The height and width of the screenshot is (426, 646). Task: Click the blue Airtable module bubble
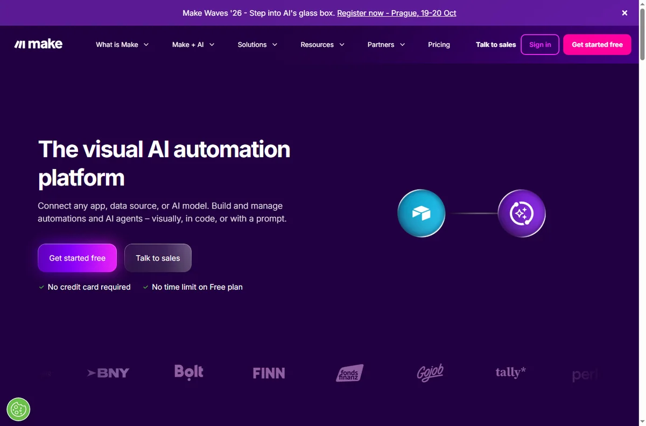pos(421,213)
